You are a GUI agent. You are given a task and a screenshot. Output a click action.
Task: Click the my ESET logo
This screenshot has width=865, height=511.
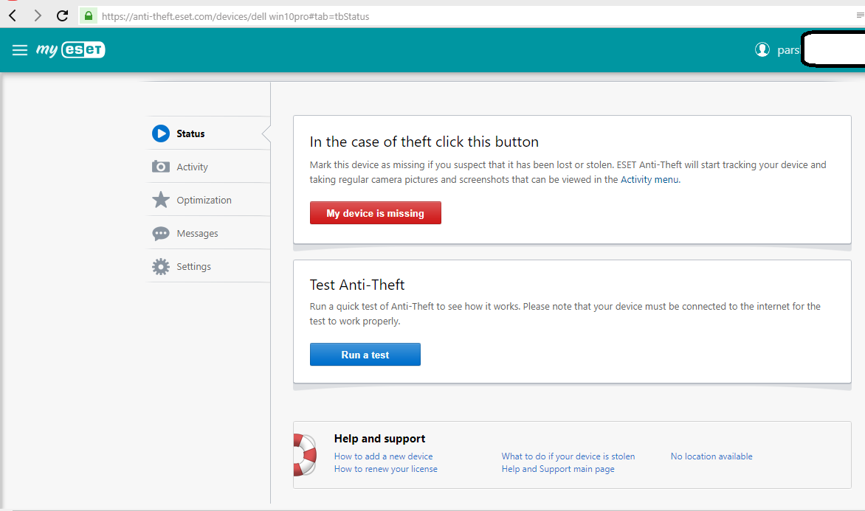tap(71, 50)
